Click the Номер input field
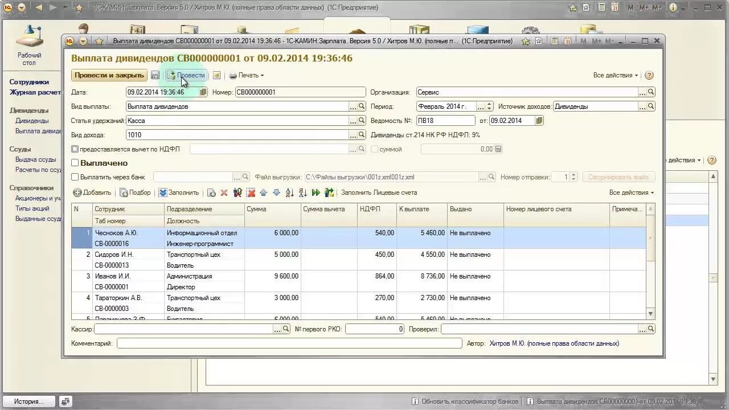Image resolution: width=729 pixels, height=410 pixels. (x=300, y=92)
